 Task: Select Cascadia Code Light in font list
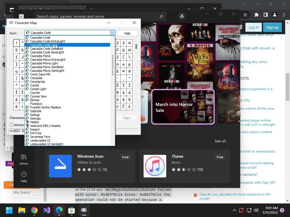tap(67, 45)
